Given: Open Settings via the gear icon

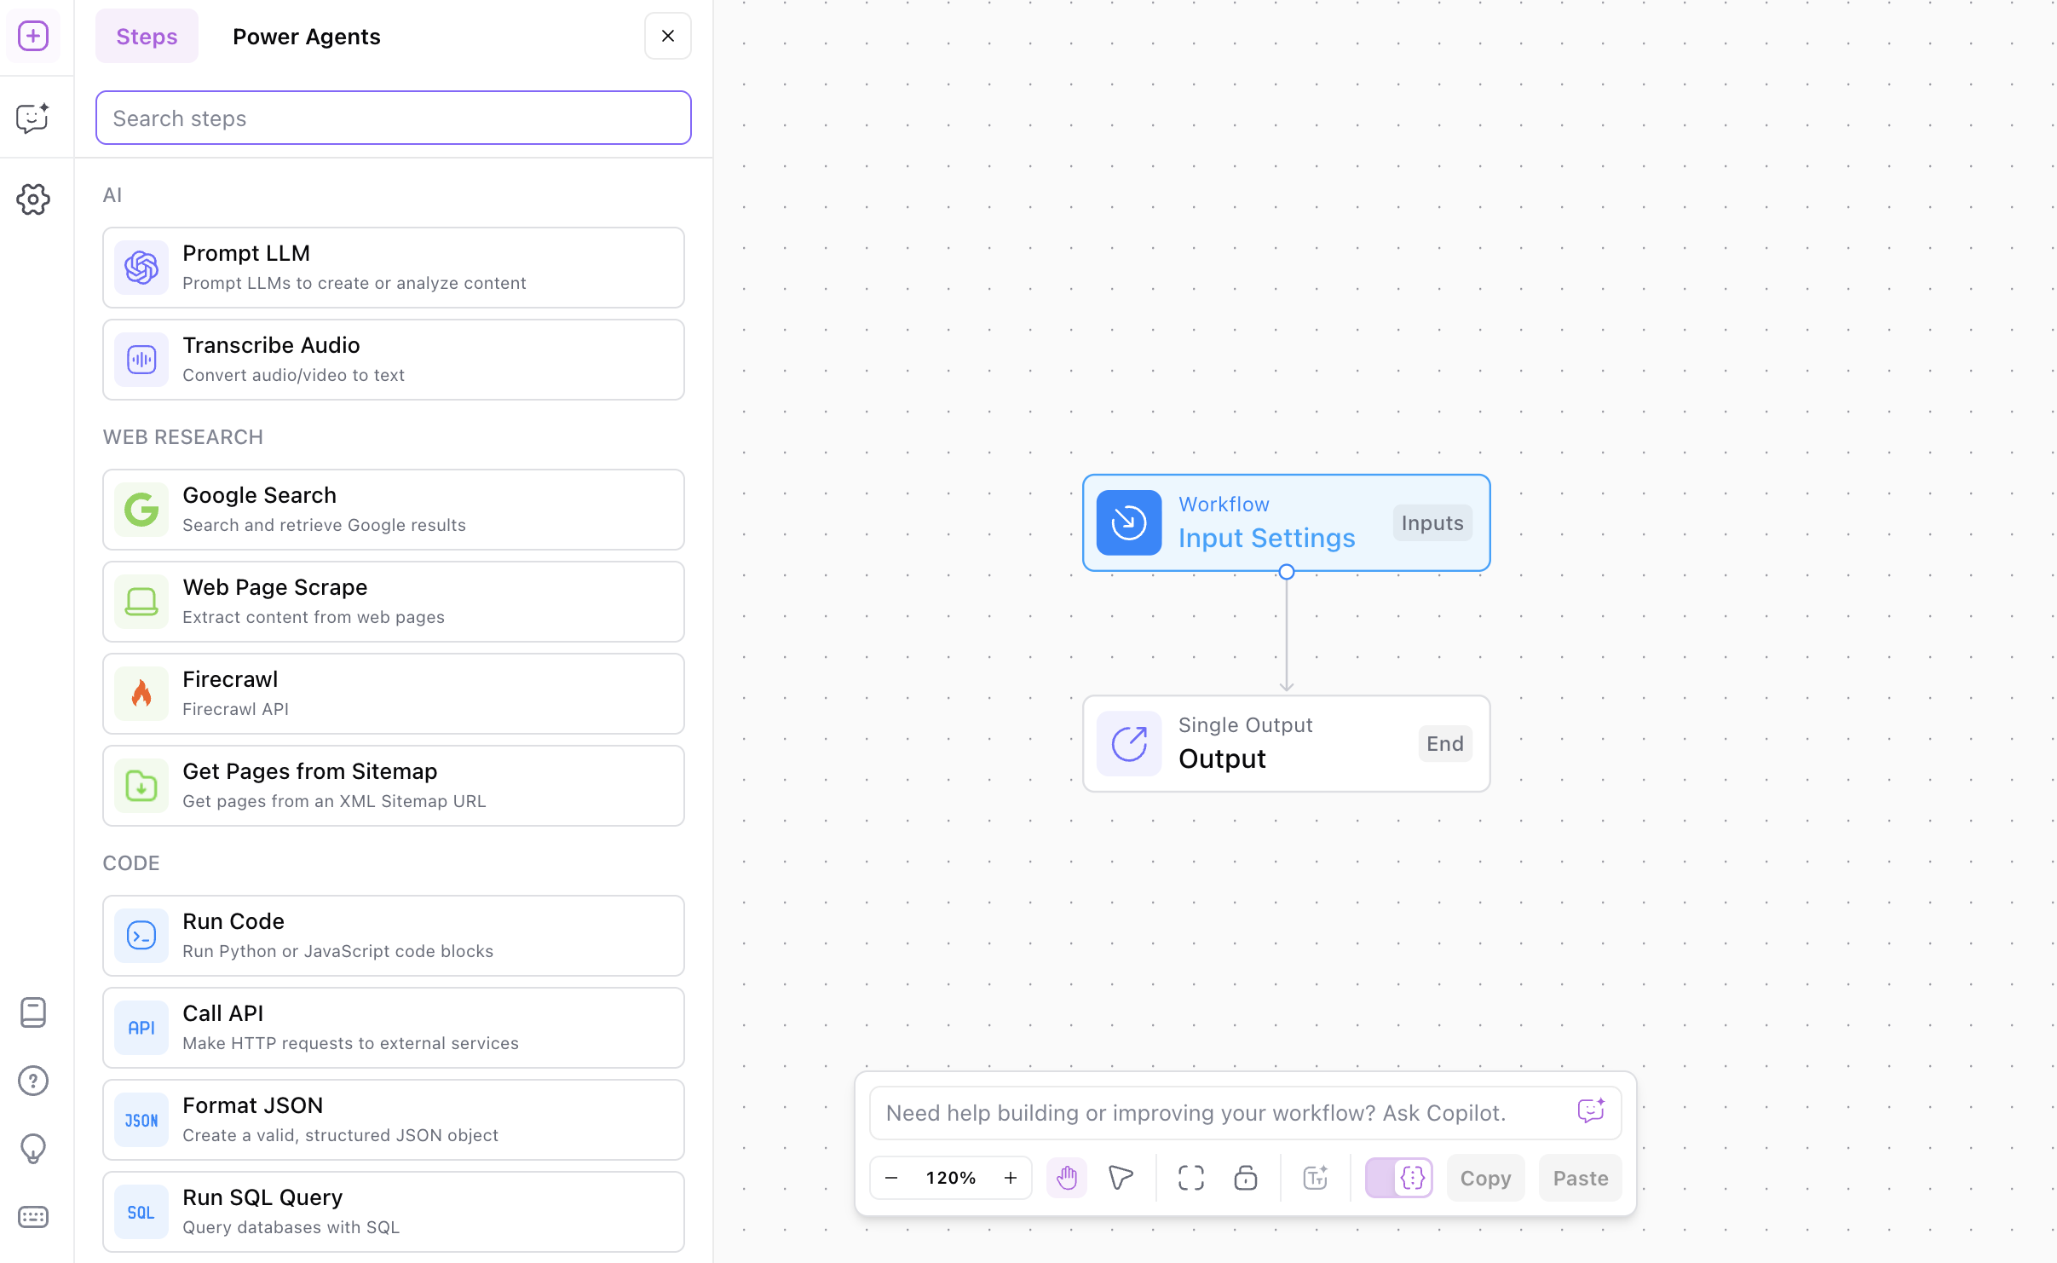Looking at the screenshot, I should pyautogui.click(x=33, y=199).
